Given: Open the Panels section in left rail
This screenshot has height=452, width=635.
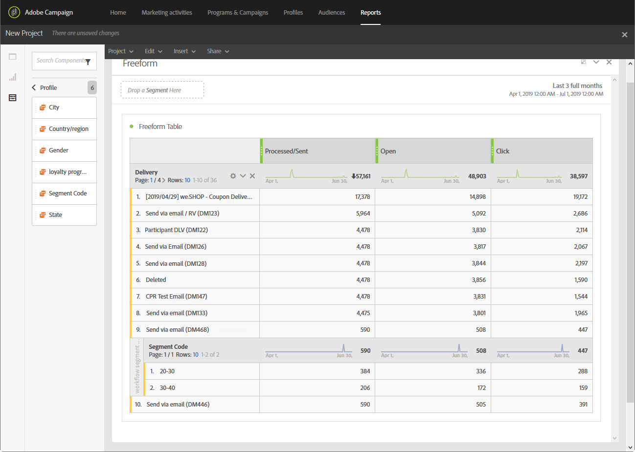Looking at the screenshot, I should (x=13, y=57).
